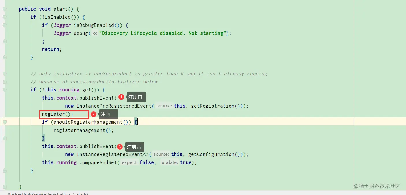Click the expect: parameter hint

[x=129, y=163]
